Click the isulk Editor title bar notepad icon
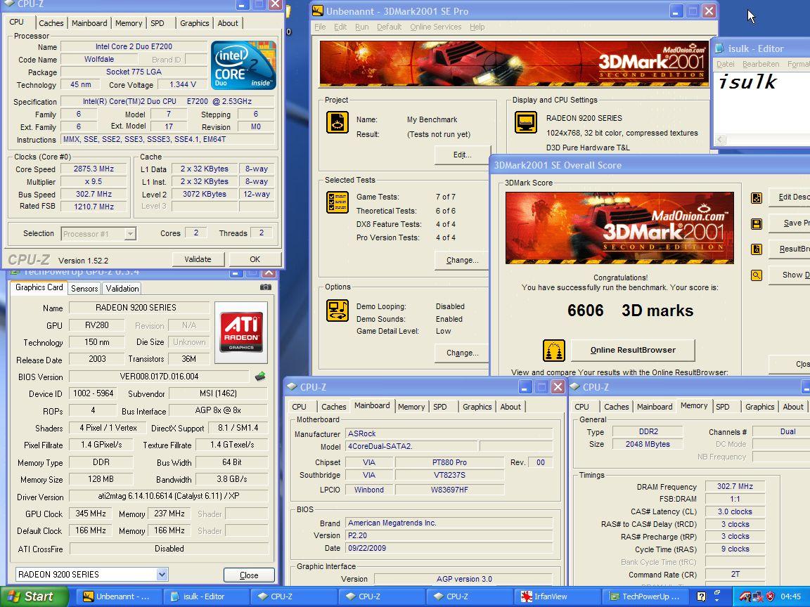This screenshot has width=810, height=607. click(x=719, y=48)
